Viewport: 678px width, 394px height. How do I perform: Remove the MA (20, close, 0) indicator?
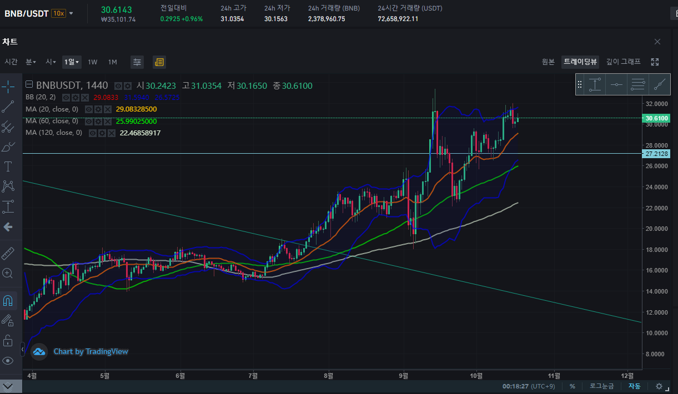pos(108,109)
